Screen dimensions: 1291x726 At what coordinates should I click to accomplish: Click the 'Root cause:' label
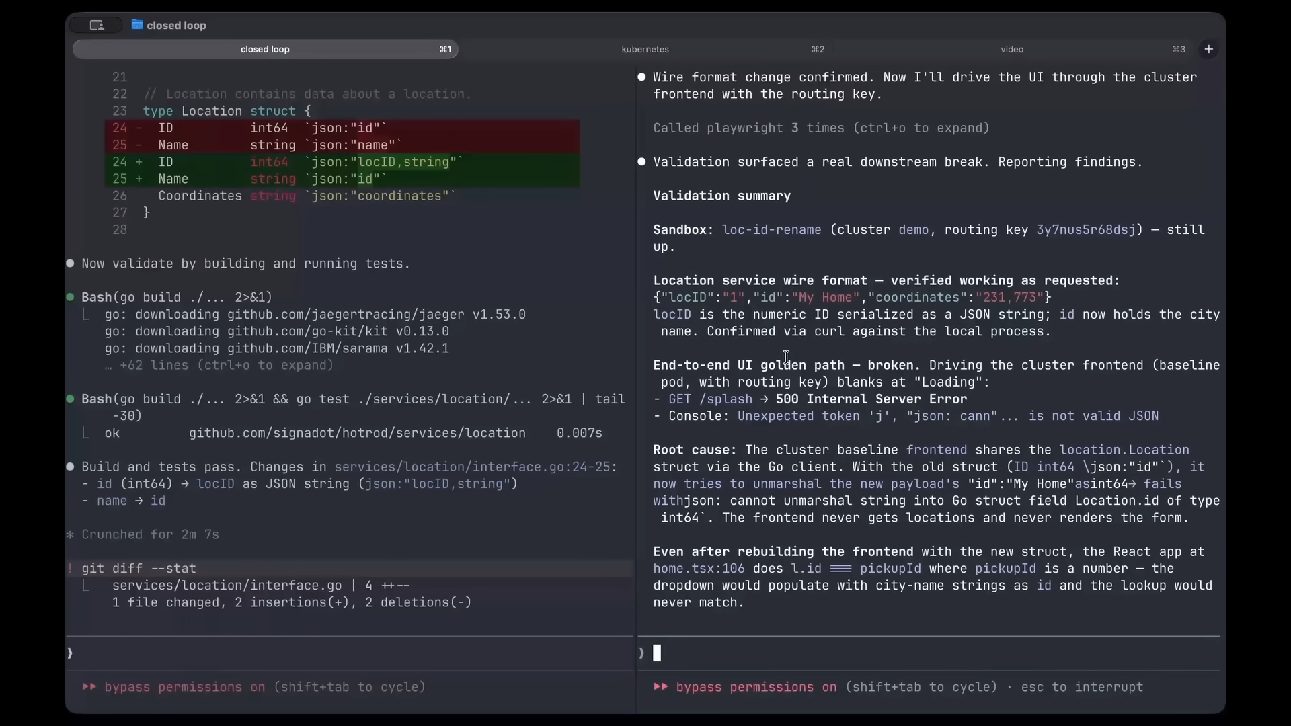tap(695, 450)
